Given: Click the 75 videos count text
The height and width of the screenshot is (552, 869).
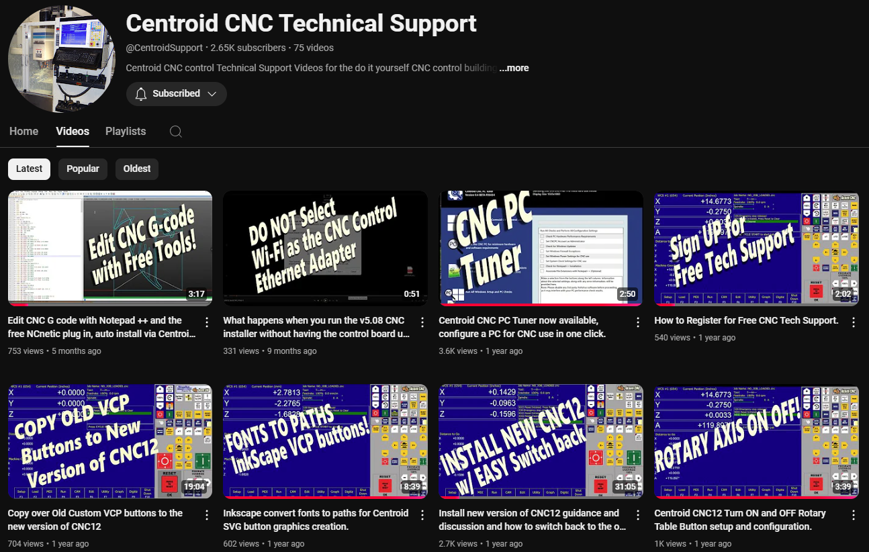Looking at the screenshot, I should [314, 48].
